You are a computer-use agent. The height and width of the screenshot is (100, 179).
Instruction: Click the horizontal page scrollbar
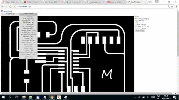point(87,93)
